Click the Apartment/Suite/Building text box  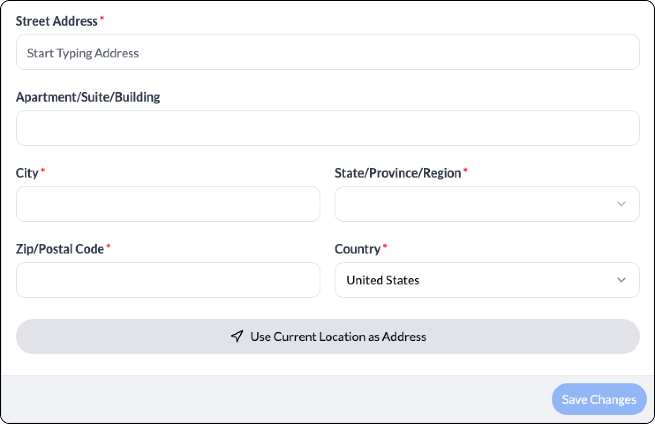point(327,128)
